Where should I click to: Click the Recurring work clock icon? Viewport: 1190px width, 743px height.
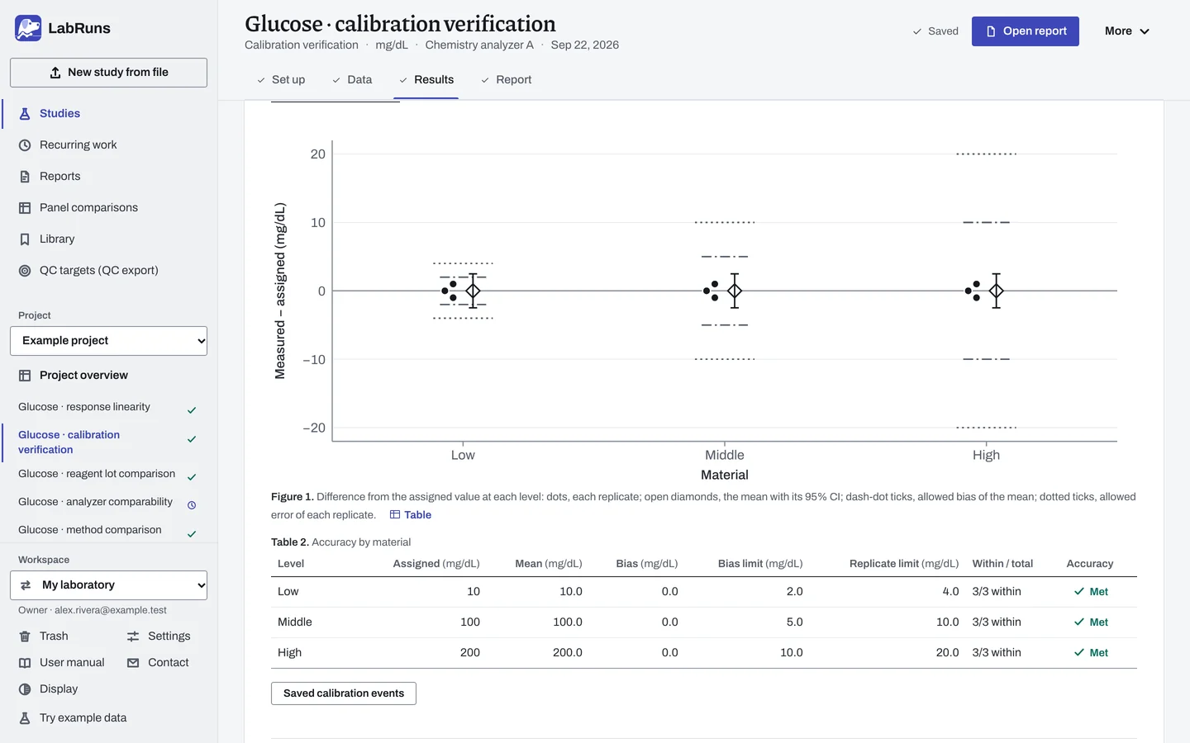25,145
